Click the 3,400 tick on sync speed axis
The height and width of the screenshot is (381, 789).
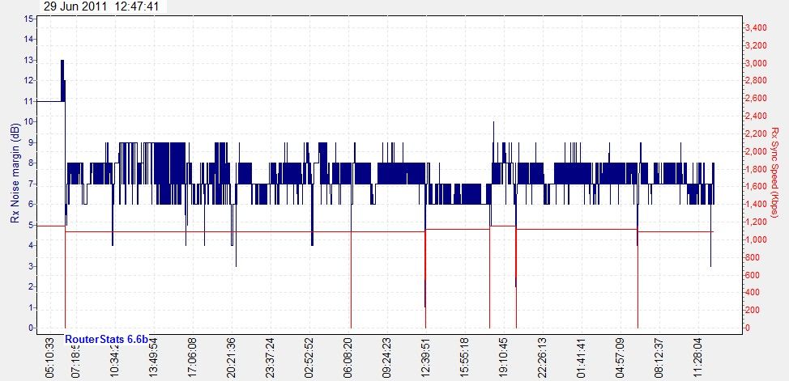tap(757, 28)
